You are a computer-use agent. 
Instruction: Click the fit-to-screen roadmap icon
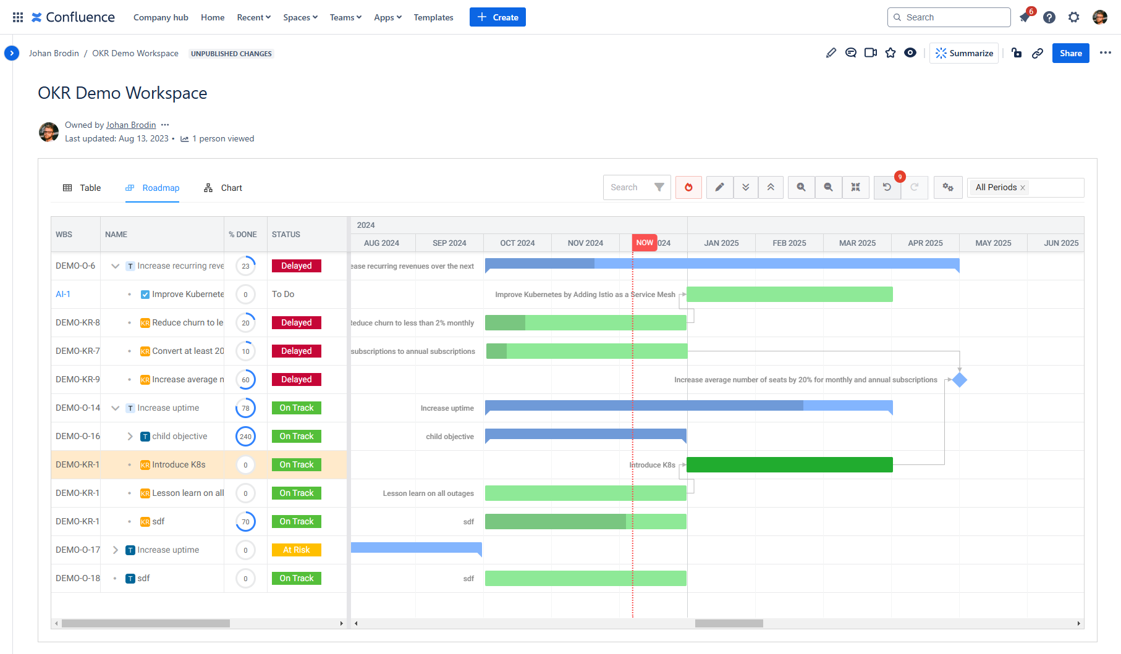pos(855,187)
